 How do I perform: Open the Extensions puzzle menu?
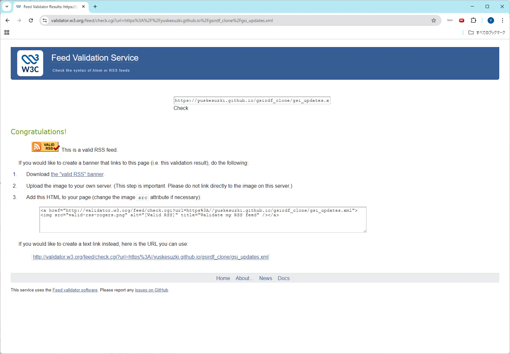473,20
